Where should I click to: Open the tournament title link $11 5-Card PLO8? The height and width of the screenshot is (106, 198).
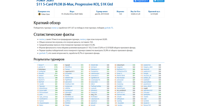[x=75, y=4]
